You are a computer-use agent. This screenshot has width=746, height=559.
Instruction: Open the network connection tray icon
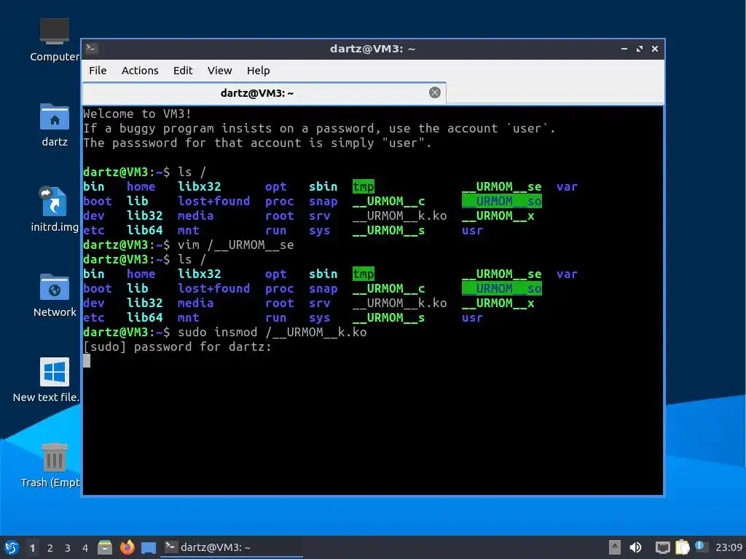[x=662, y=547]
